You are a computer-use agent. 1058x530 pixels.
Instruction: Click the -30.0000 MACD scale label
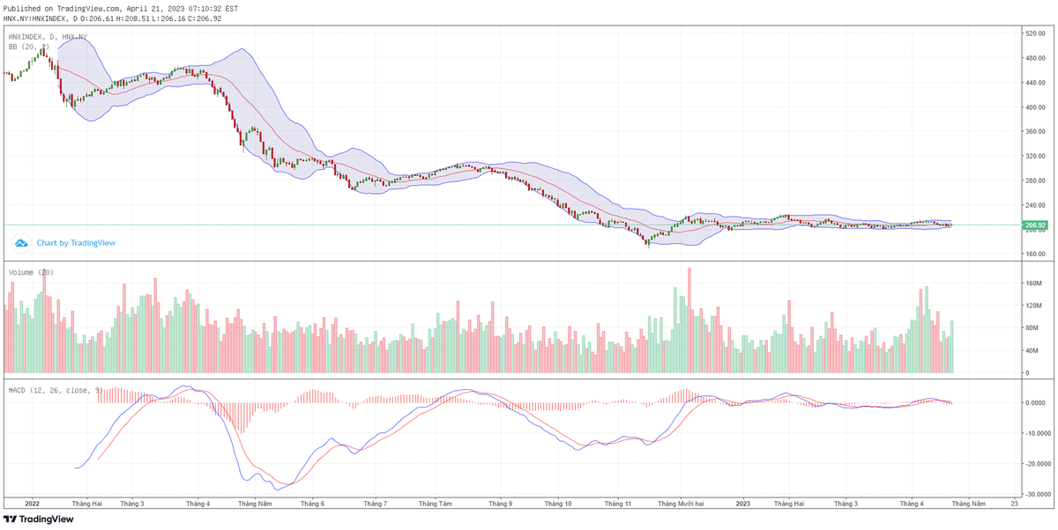[x=1036, y=494]
